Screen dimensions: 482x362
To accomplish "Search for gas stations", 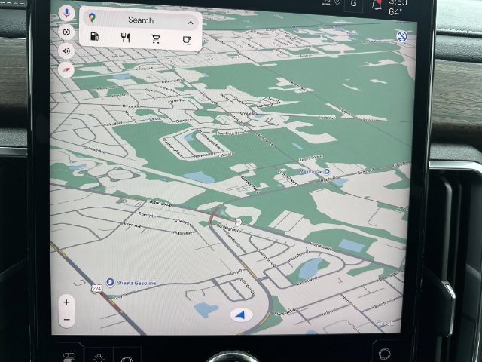I will point(94,36).
